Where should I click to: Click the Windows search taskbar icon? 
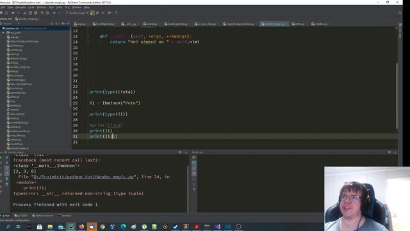[x=8, y=227]
